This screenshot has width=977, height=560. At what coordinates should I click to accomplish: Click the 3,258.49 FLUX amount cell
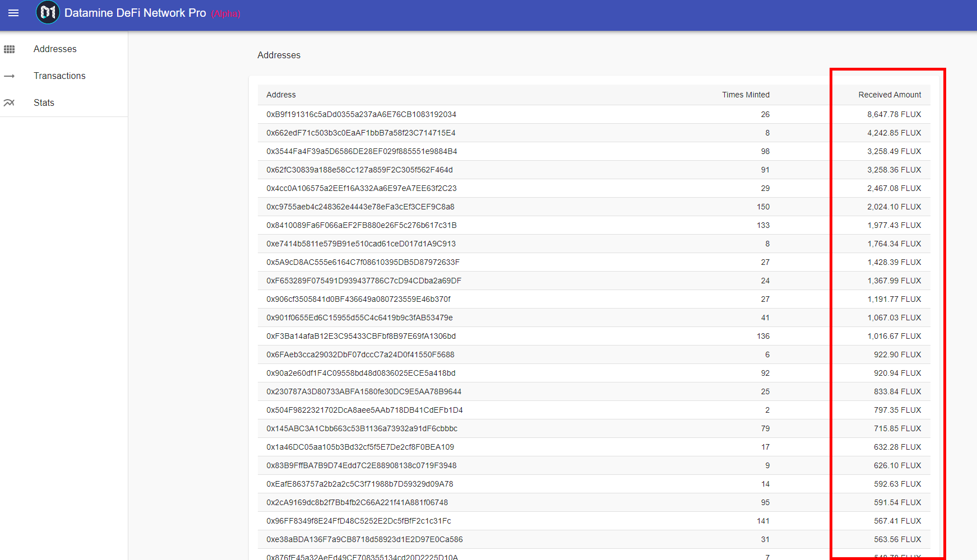894,151
